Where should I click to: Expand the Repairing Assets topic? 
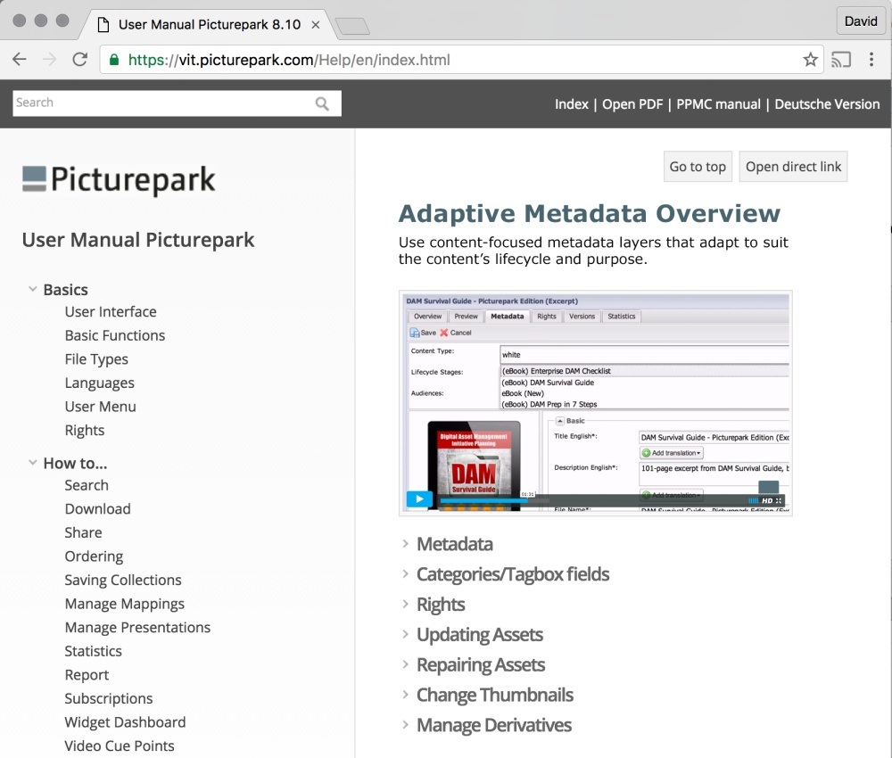tap(405, 664)
